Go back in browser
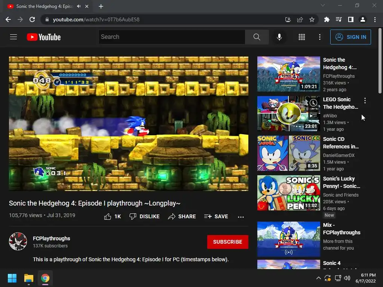The width and height of the screenshot is (383, 287). click(x=8, y=19)
